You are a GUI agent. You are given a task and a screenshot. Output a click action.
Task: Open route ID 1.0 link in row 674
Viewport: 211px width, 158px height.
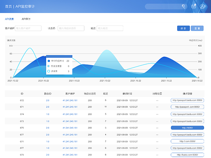click(47, 114)
